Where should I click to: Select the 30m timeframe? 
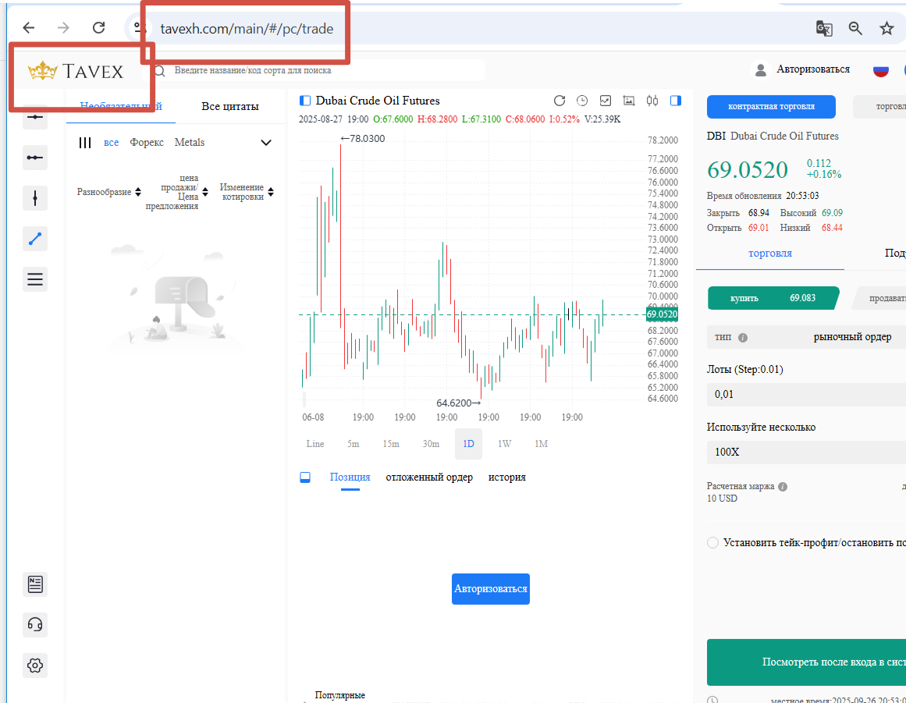[431, 444]
